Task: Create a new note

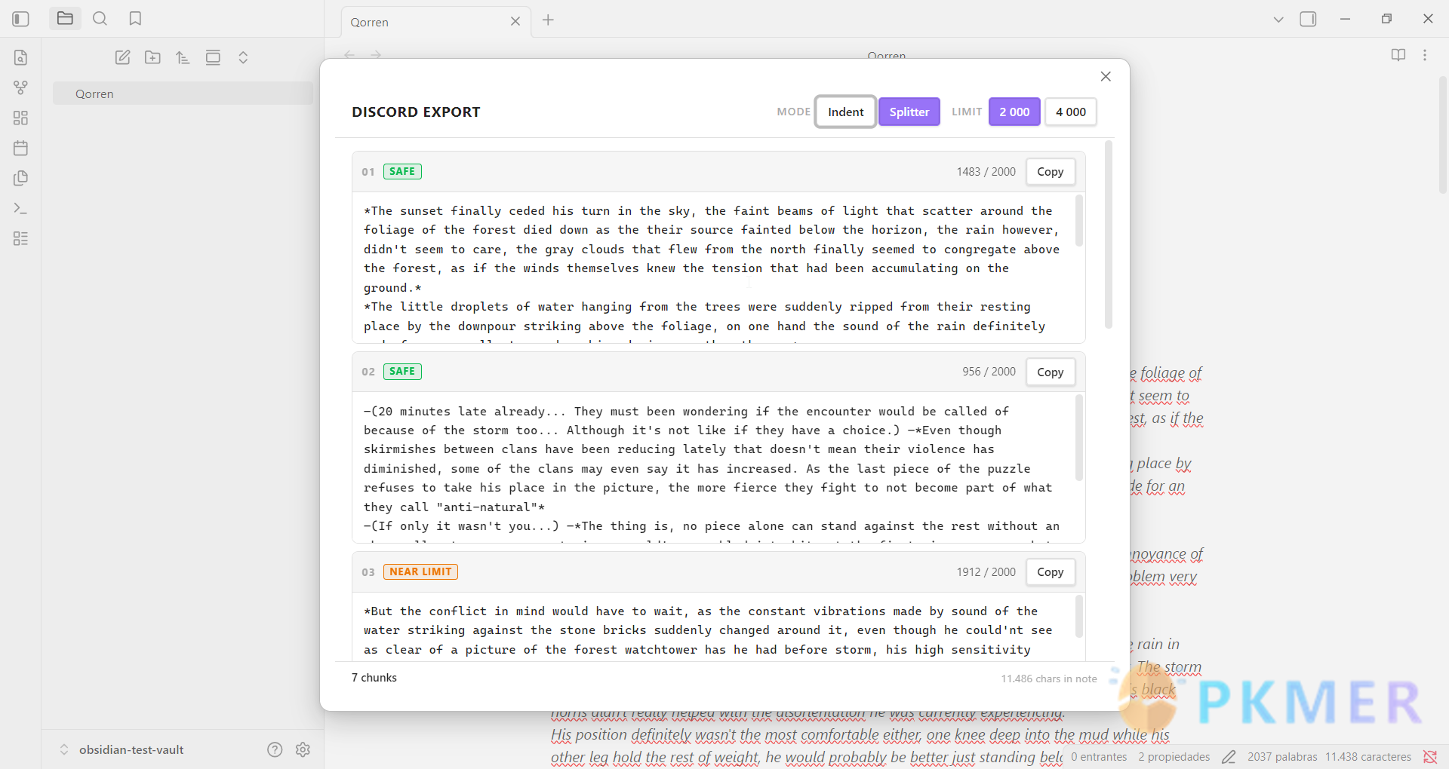Action: click(x=122, y=57)
